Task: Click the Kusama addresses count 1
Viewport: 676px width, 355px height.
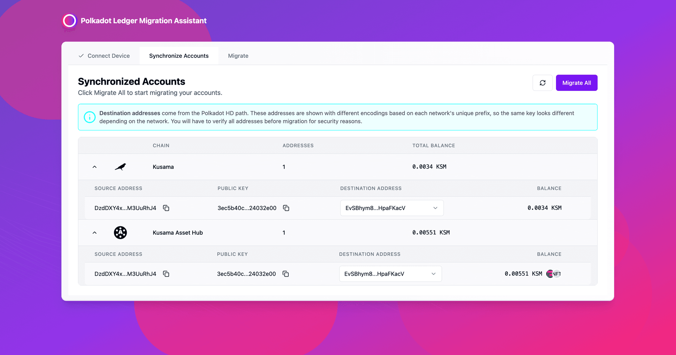Action: 284,167
